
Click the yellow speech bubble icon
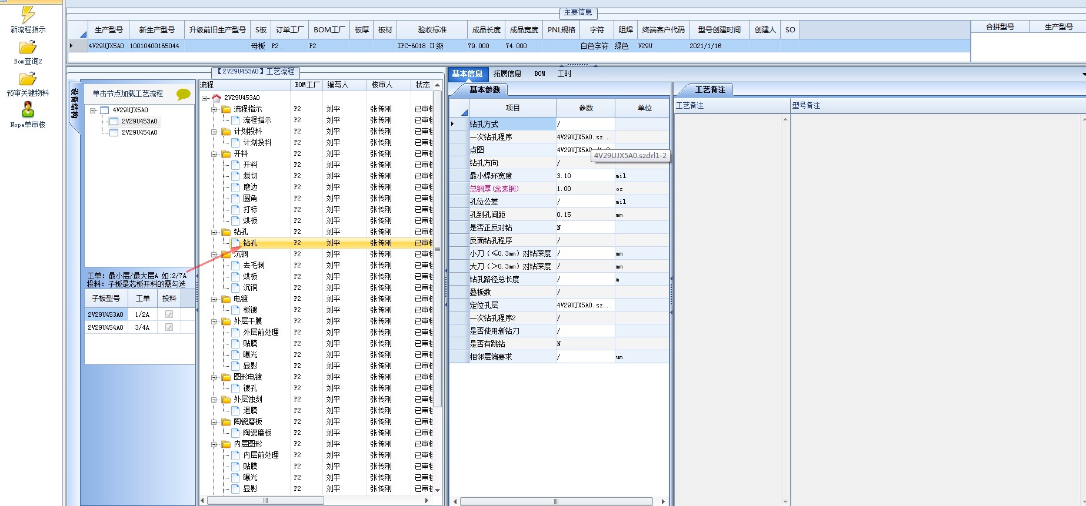pos(184,94)
